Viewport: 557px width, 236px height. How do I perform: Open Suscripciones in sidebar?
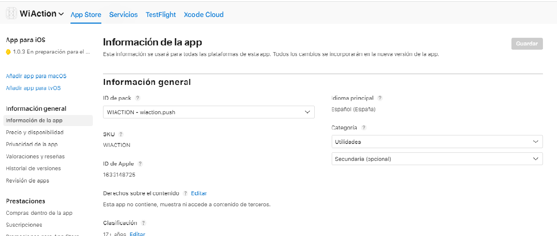point(24,225)
